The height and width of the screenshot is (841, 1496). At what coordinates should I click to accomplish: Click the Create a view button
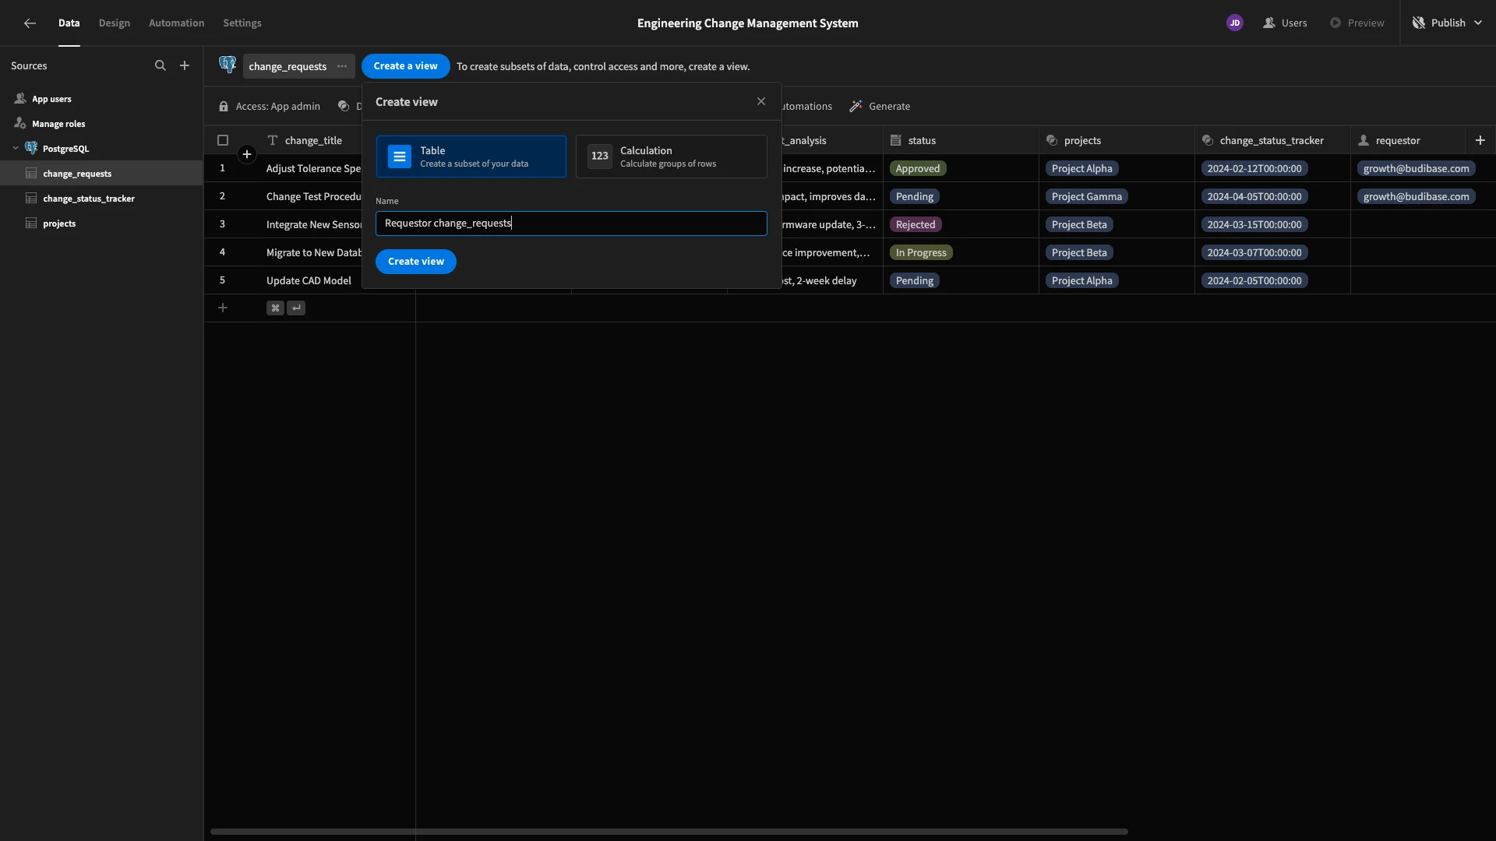click(x=406, y=66)
